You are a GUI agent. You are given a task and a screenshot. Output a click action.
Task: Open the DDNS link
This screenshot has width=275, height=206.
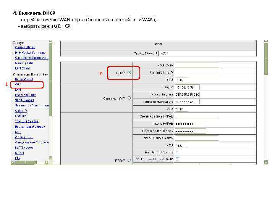pos(19,153)
